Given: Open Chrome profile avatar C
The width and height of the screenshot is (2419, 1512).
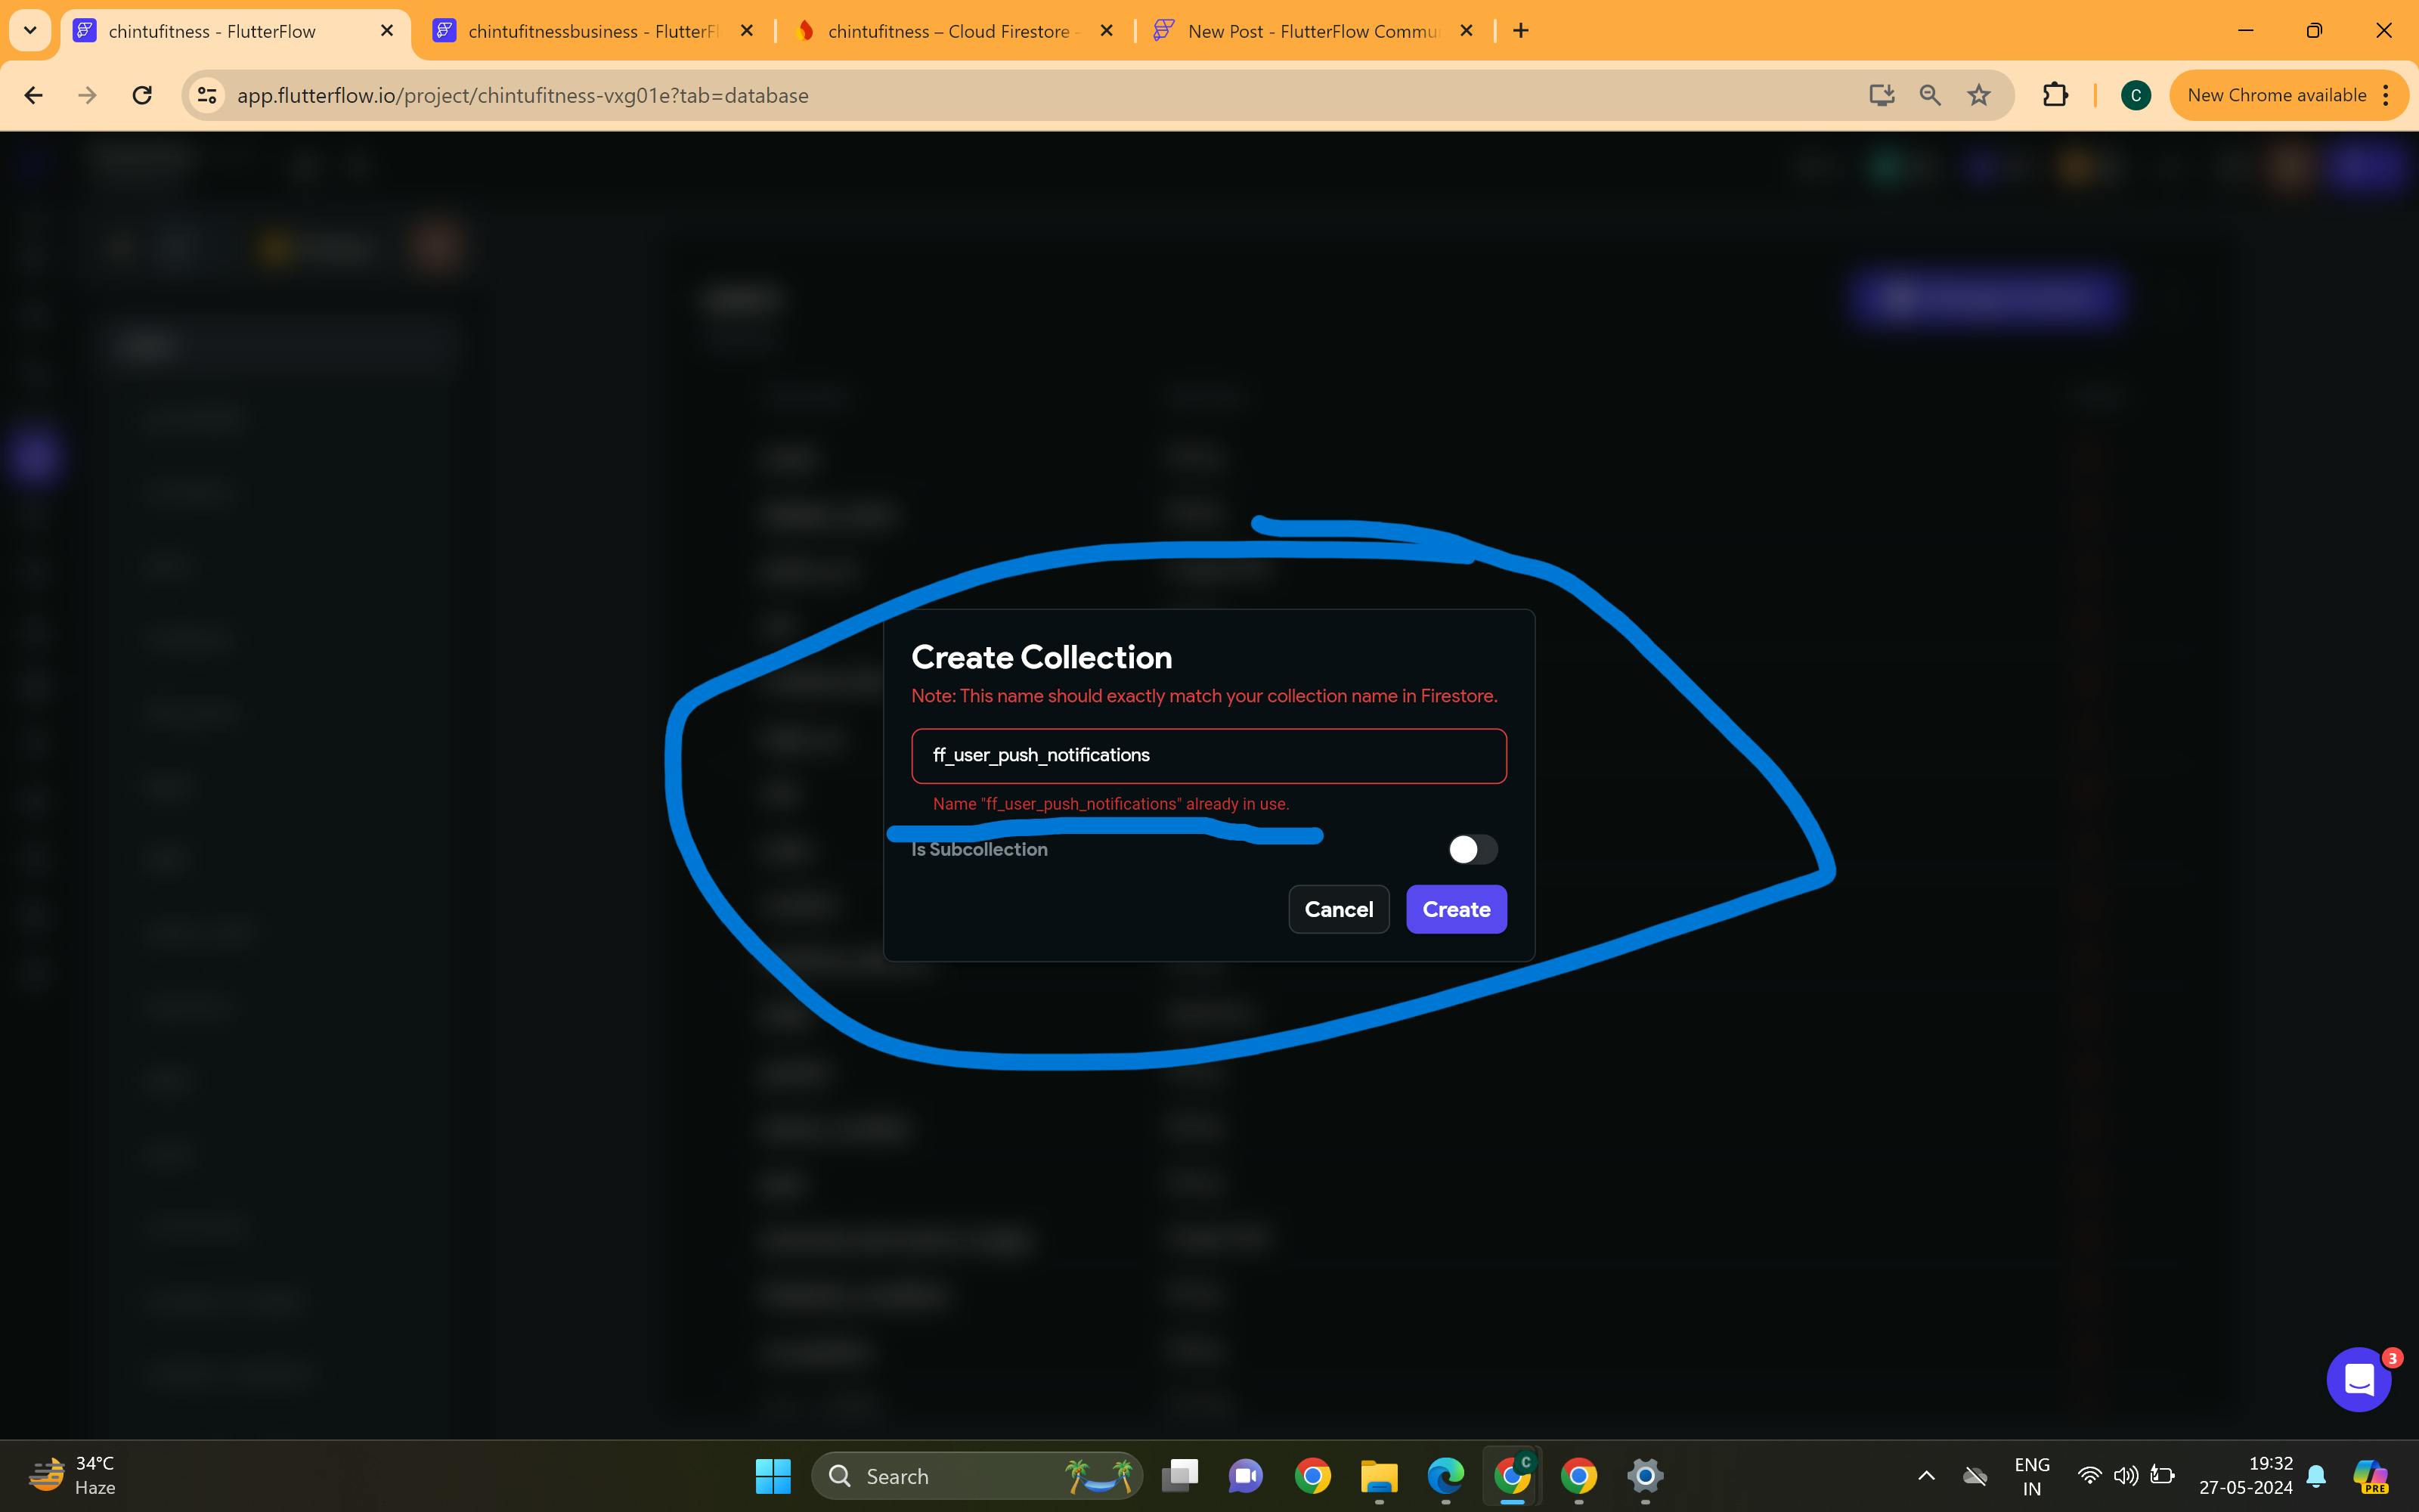Looking at the screenshot, I should pyautogui.click(x=2135, y=95).
